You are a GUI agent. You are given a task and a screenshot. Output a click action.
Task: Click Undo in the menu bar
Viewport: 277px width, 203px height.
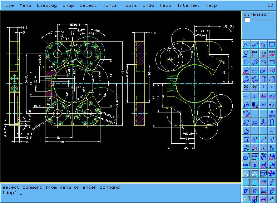click(148, 5)
